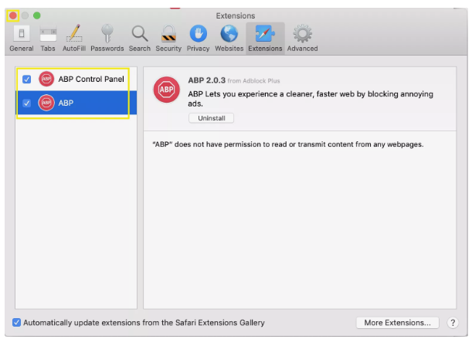Open the Security padlock pane
This screenshot has width=472, height=339.
[168, 39]
